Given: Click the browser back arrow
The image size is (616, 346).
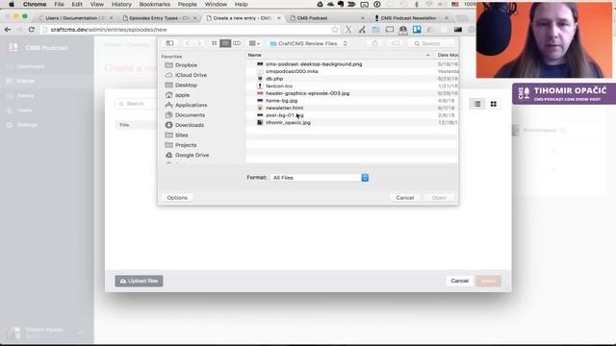Looking at the screenshot, I should click(8, 30).
